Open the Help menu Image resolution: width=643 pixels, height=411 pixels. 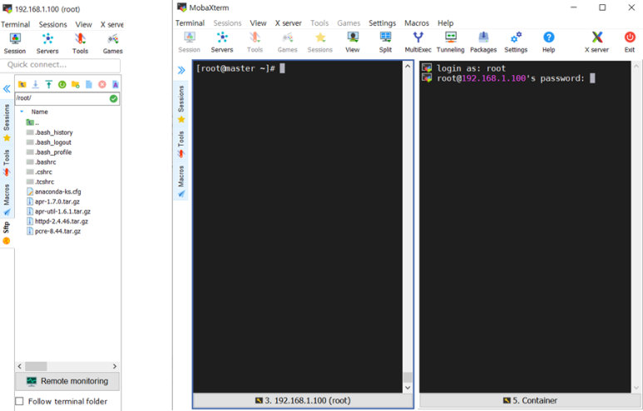point(445,23)
